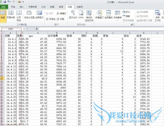The image size is (164, 126).
Task: Enable Full Screen (全屏显示) view
Action: click(x=39, y=14)
